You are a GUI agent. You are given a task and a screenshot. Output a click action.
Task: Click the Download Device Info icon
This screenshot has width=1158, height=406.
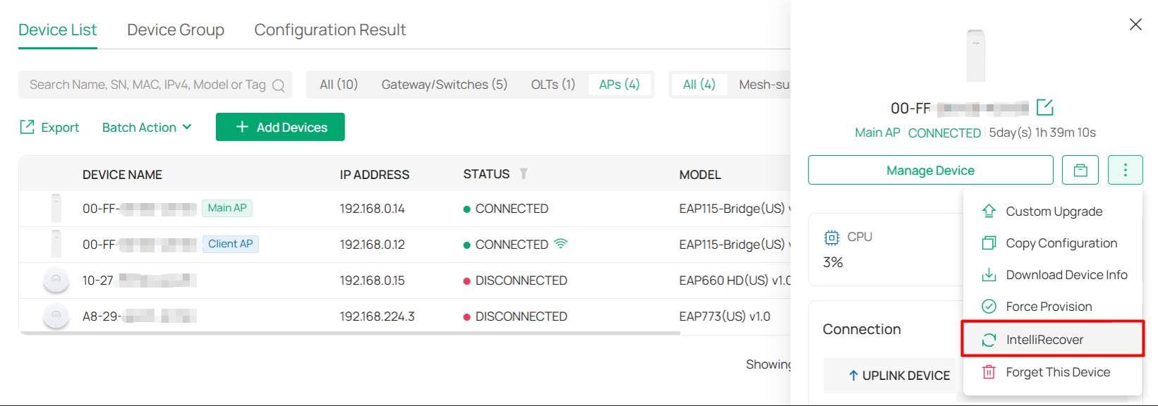point(989,275)
